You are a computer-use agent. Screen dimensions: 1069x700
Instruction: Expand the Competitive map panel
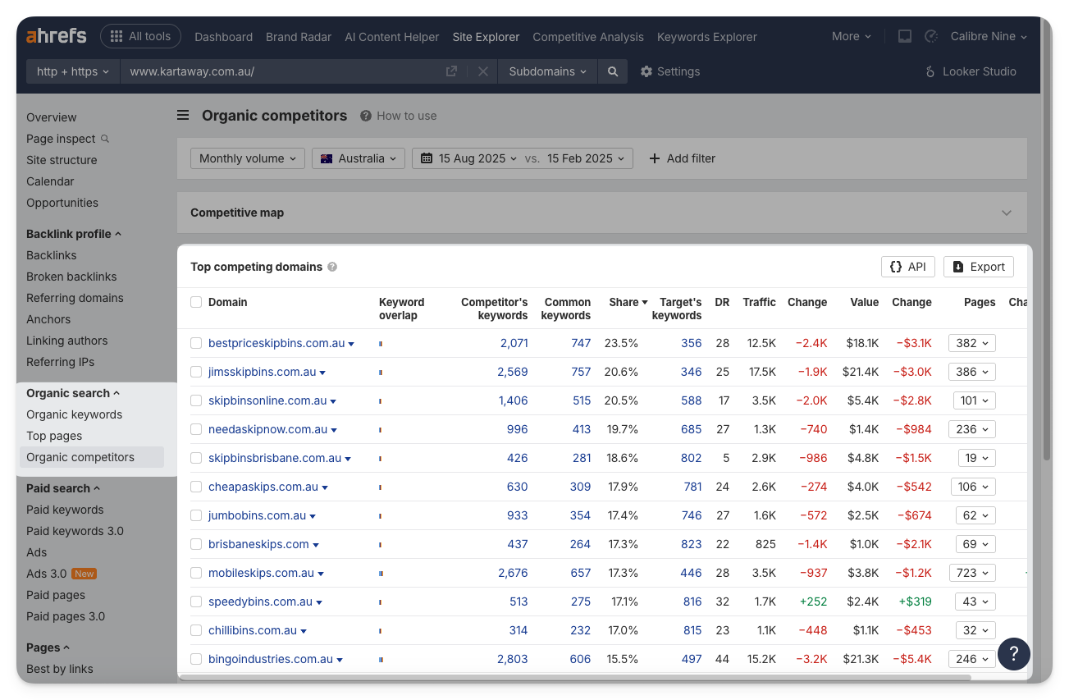tap(1007, 213)
